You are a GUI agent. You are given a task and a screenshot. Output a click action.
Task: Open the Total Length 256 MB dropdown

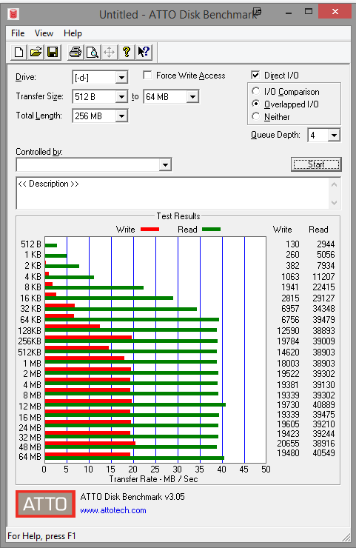tap(121, 116)
